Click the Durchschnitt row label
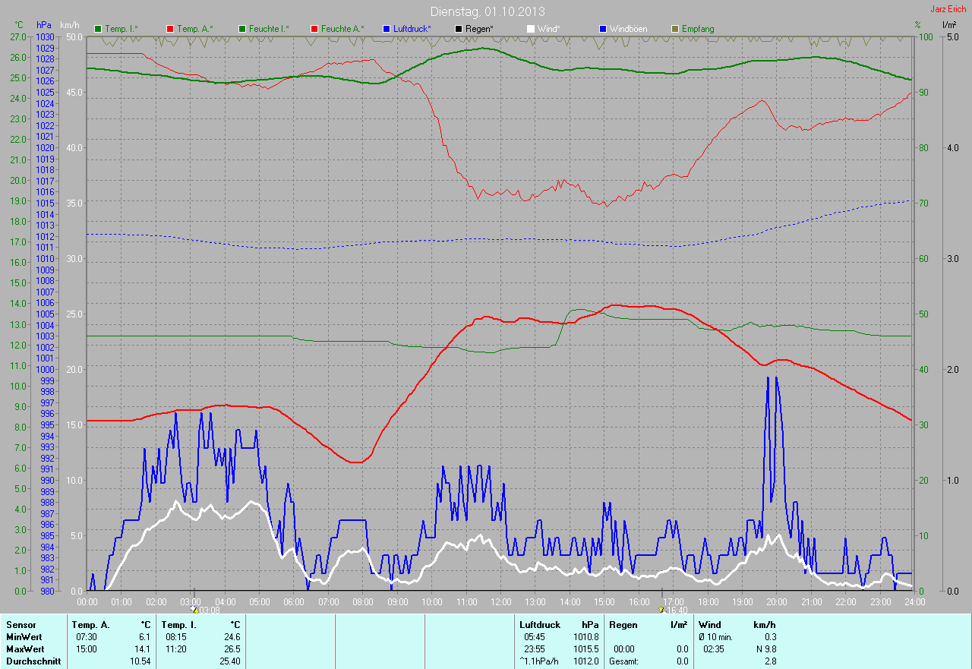The width and height of the screenshot is (972, 669). pyautogui.click(x=33, y=661)
